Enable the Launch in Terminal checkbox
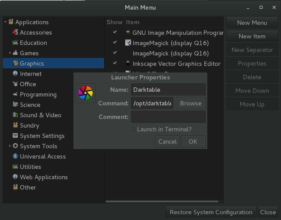Screen dimensions: 281x220 [x=133, y=129]
